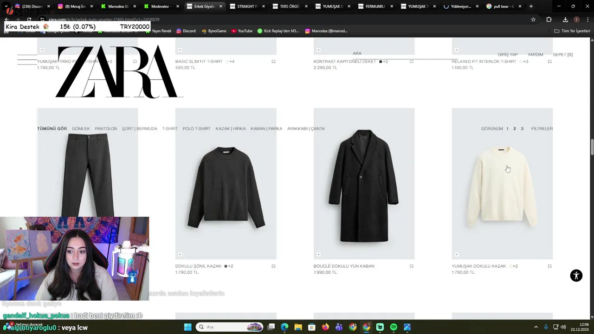This screenshot has width=594, height=334.
Task: Open Tüm Yer İşaretleri folder
Action: 572,31
